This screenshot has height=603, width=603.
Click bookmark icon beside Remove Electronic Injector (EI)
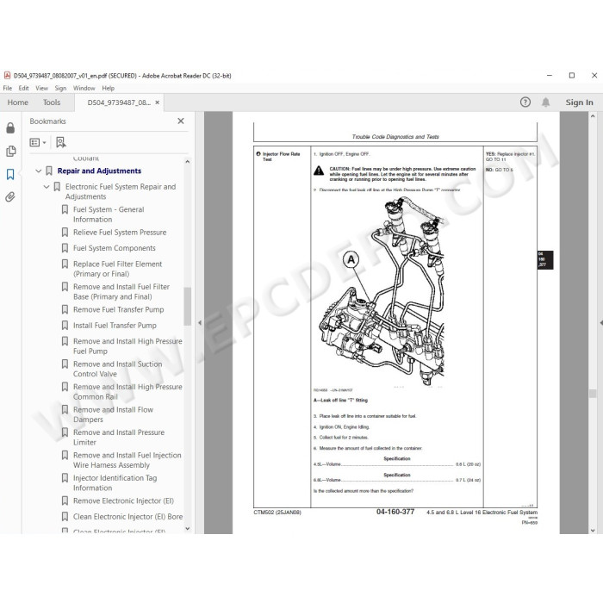65,500
